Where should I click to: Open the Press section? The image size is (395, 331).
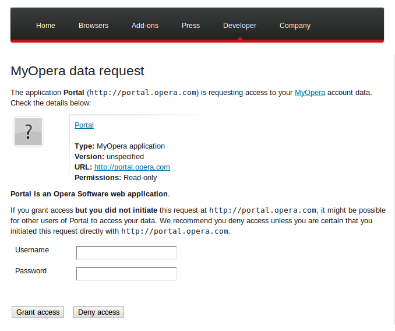click(191, 26)
